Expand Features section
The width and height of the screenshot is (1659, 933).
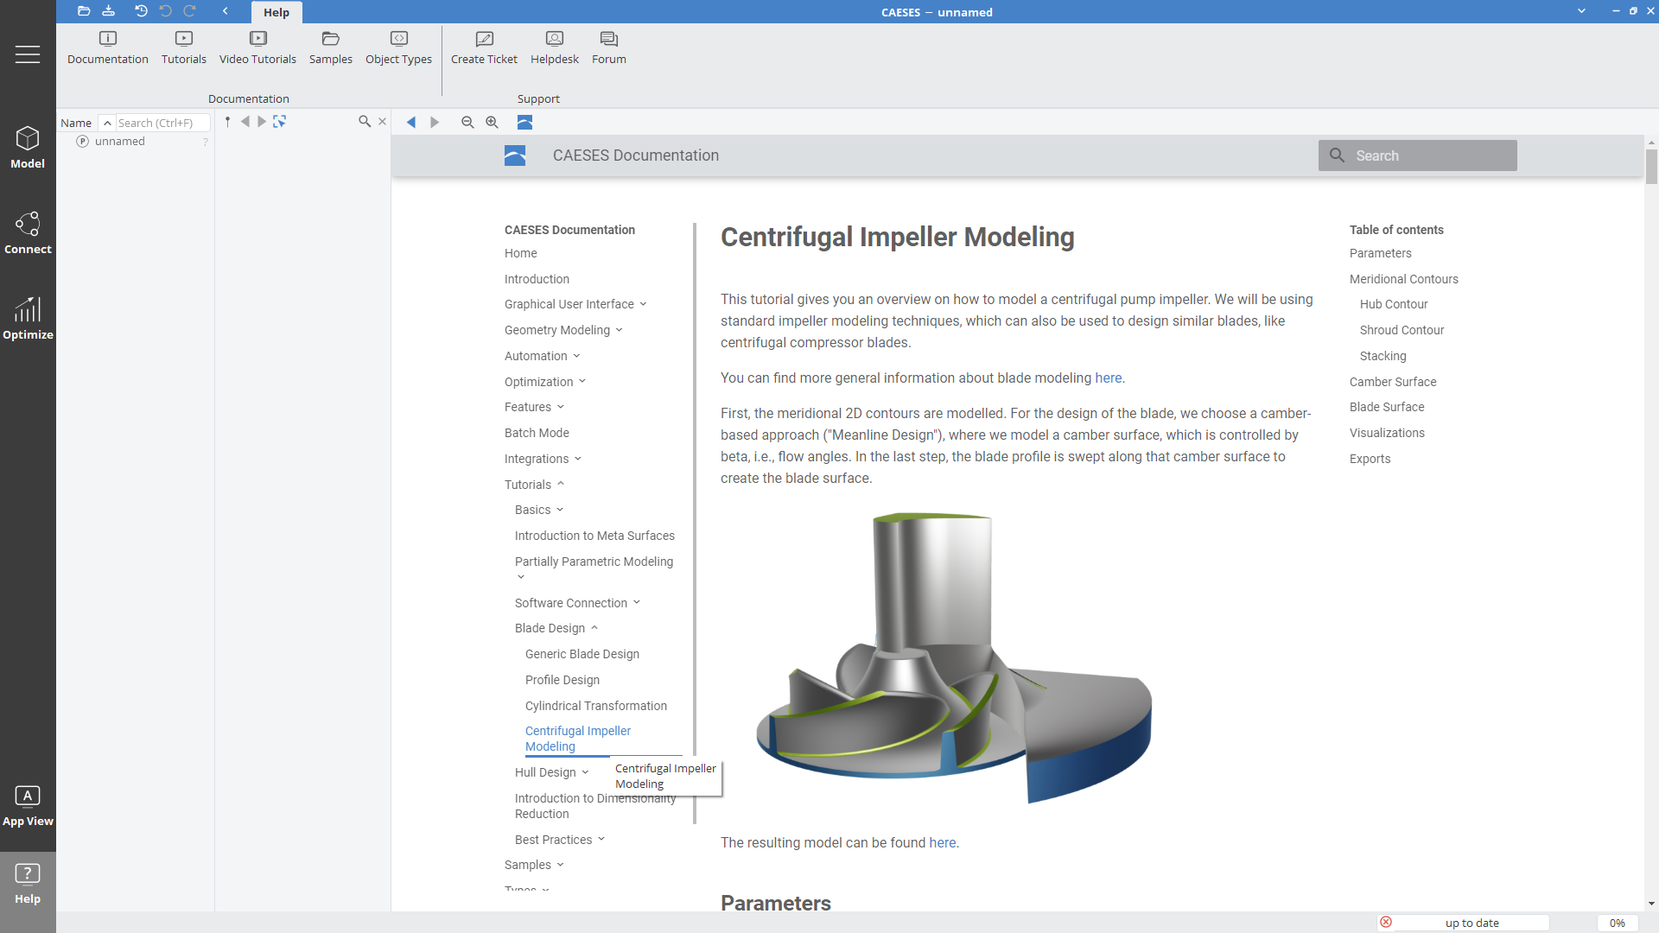tap(560, 407)
